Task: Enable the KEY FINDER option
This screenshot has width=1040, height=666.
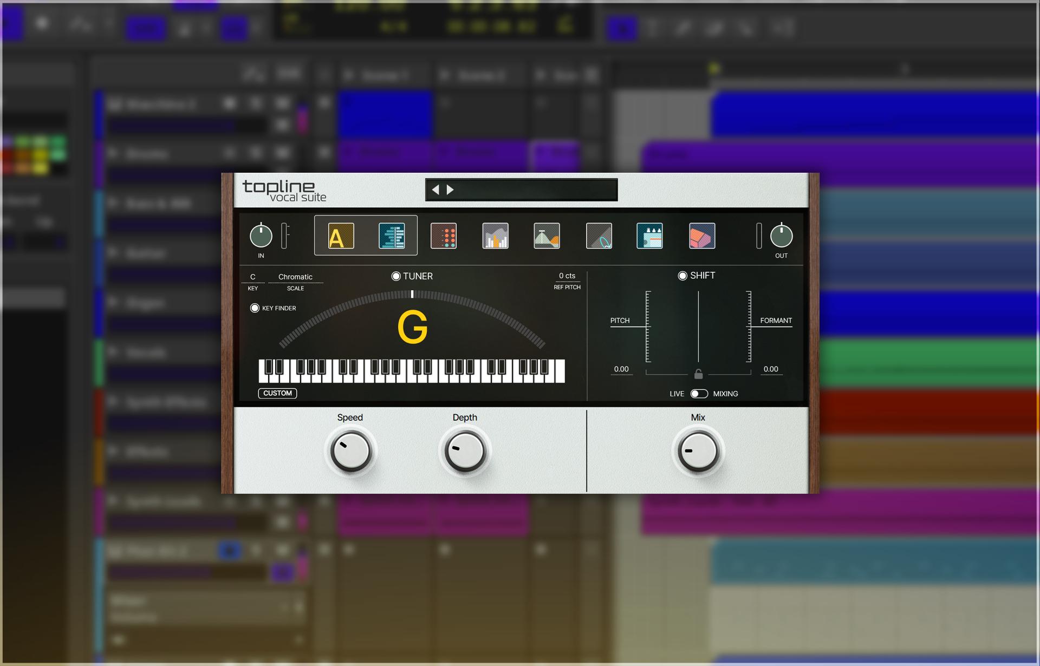Action: [x=255, y=308]
